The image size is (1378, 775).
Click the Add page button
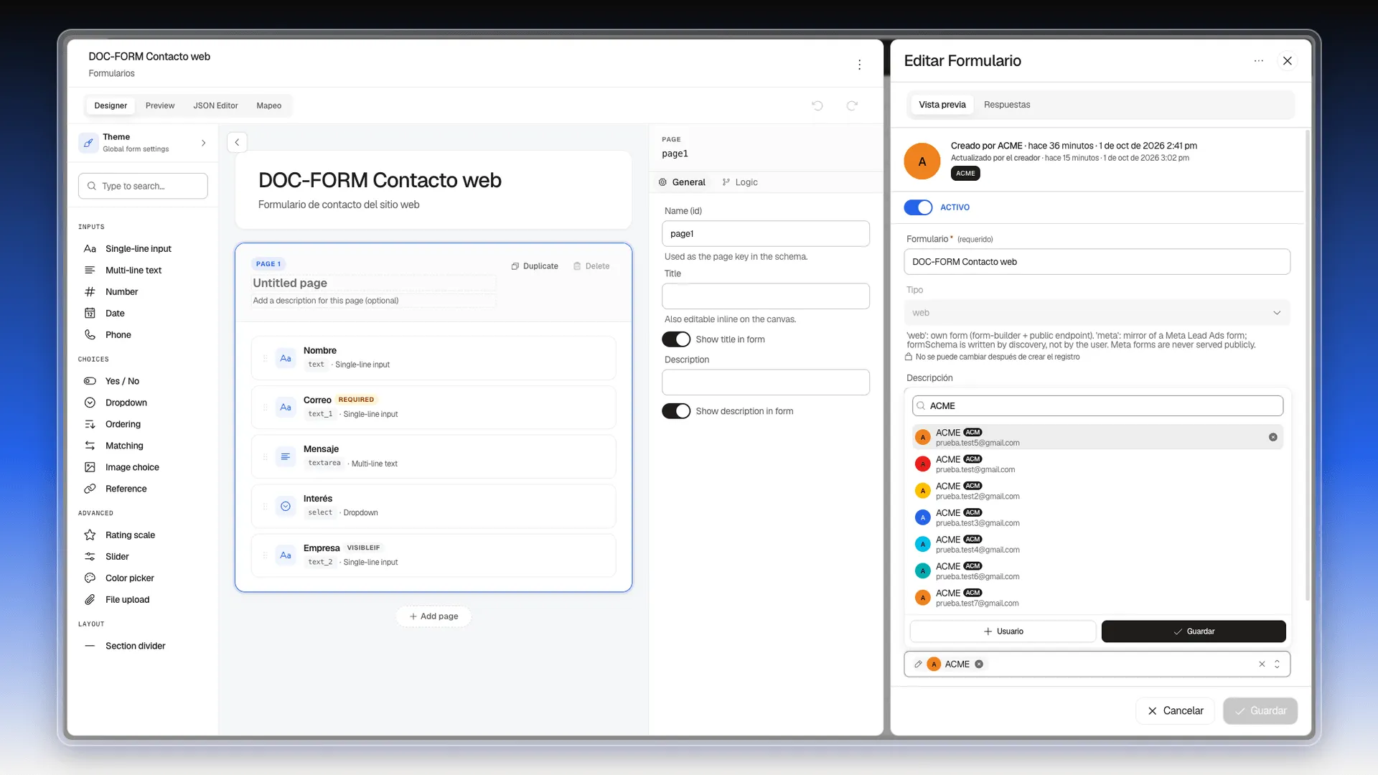(433, 616)
